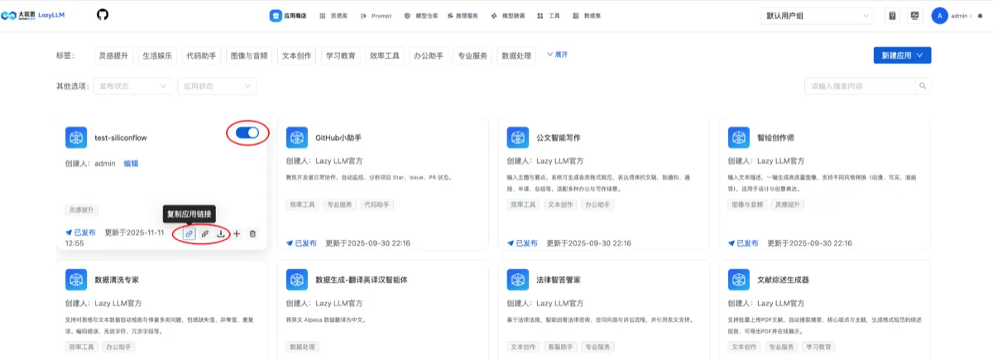Click 已发布 status on test-siliconflow card

[81, 233]
